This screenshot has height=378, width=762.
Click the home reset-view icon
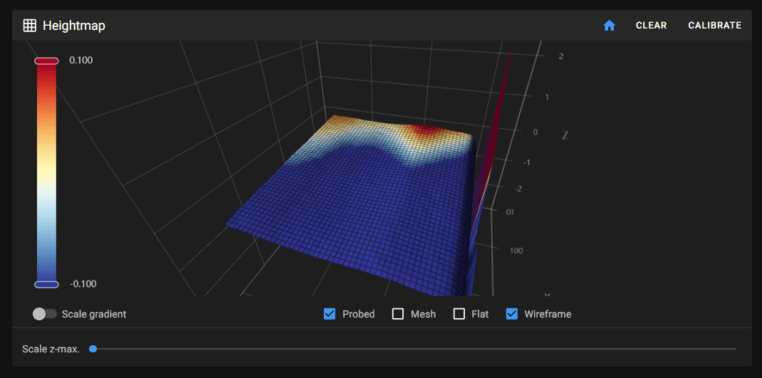610,26
